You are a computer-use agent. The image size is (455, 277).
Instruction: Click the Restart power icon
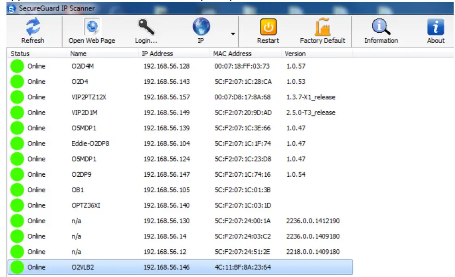pyautogui.click(x=268, y=27)
